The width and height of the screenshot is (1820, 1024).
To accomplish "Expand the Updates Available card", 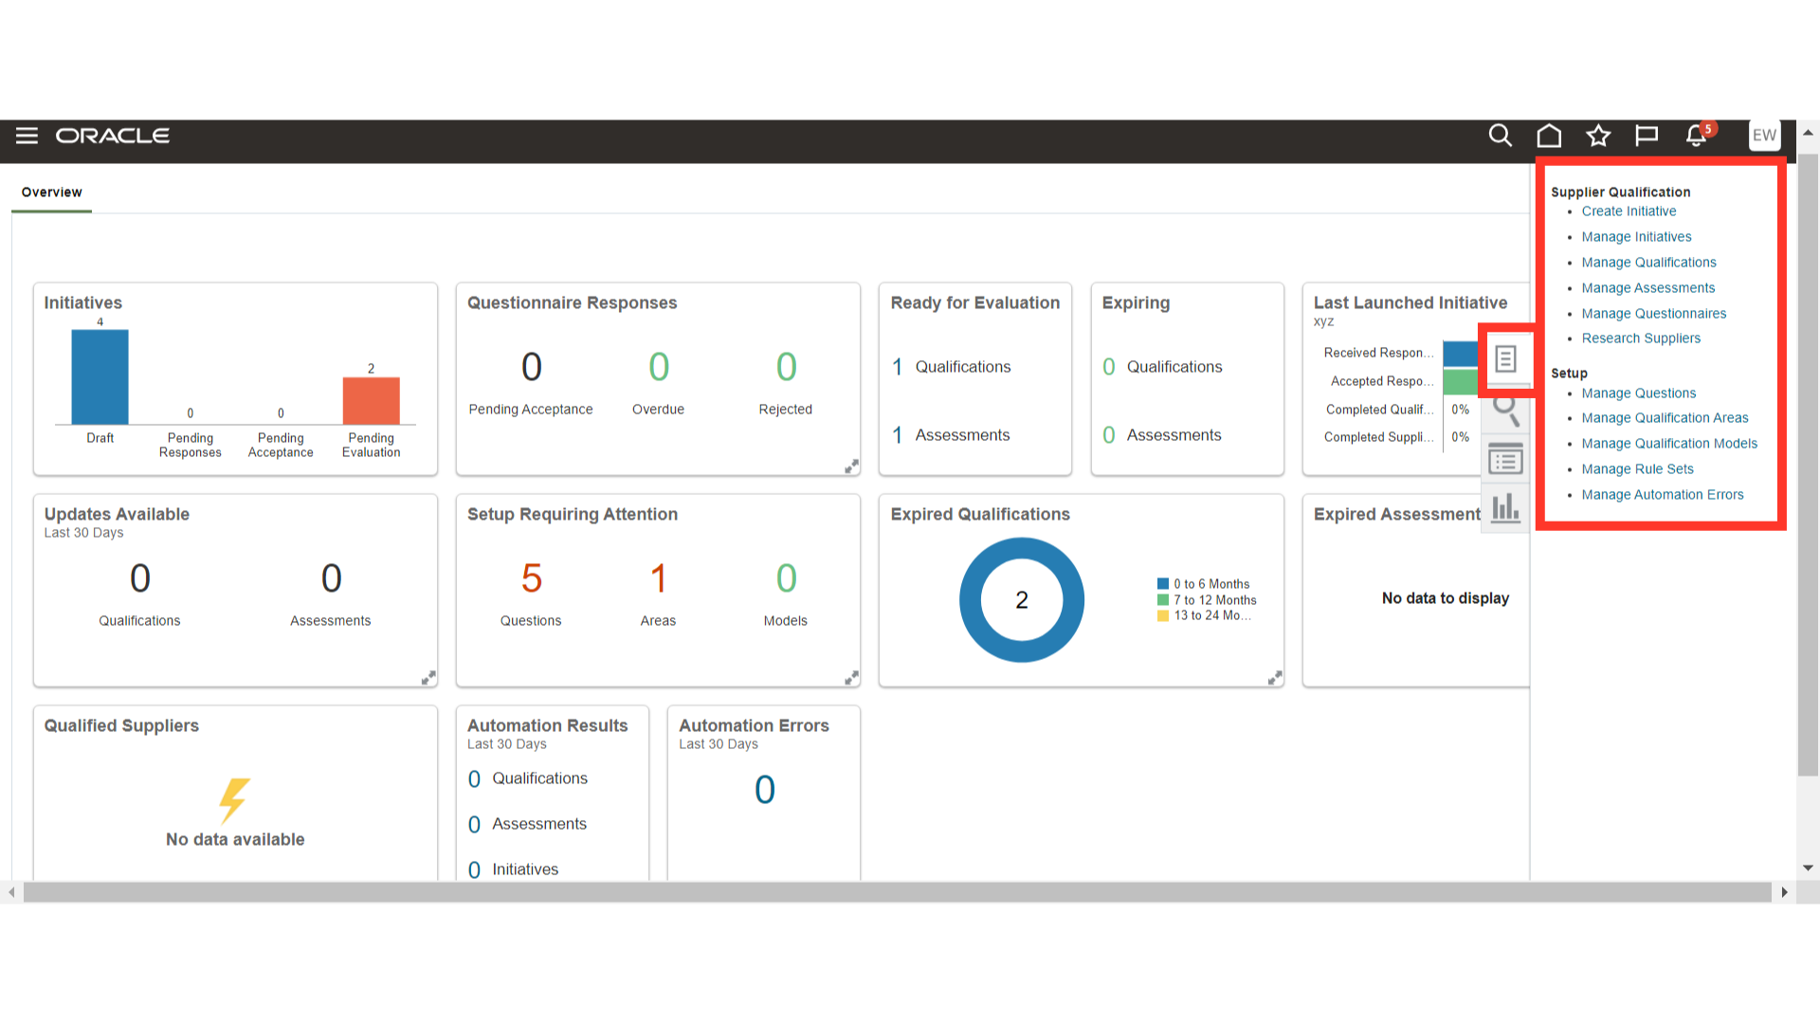I will click(x=428, y=678).
